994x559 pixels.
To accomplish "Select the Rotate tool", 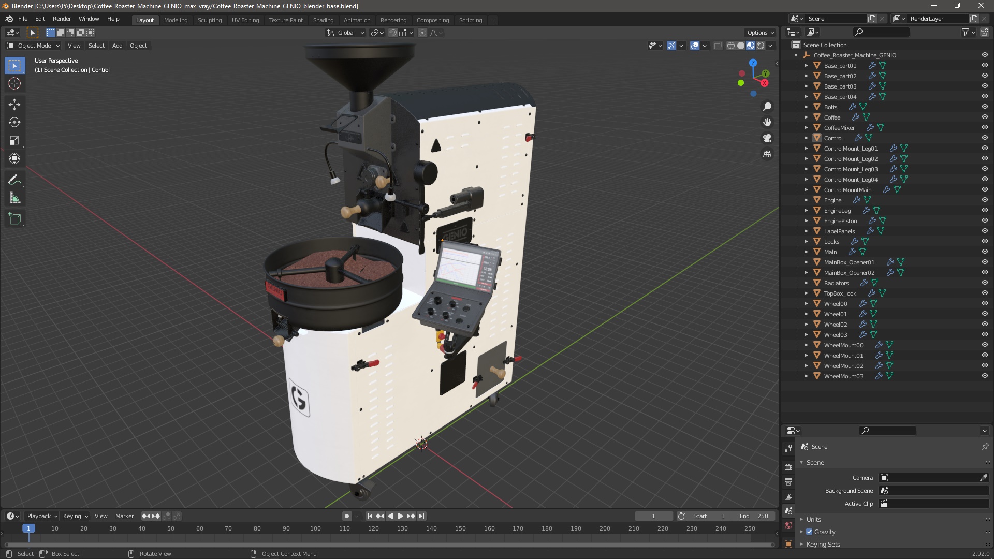I will click(x=14, y=123).
